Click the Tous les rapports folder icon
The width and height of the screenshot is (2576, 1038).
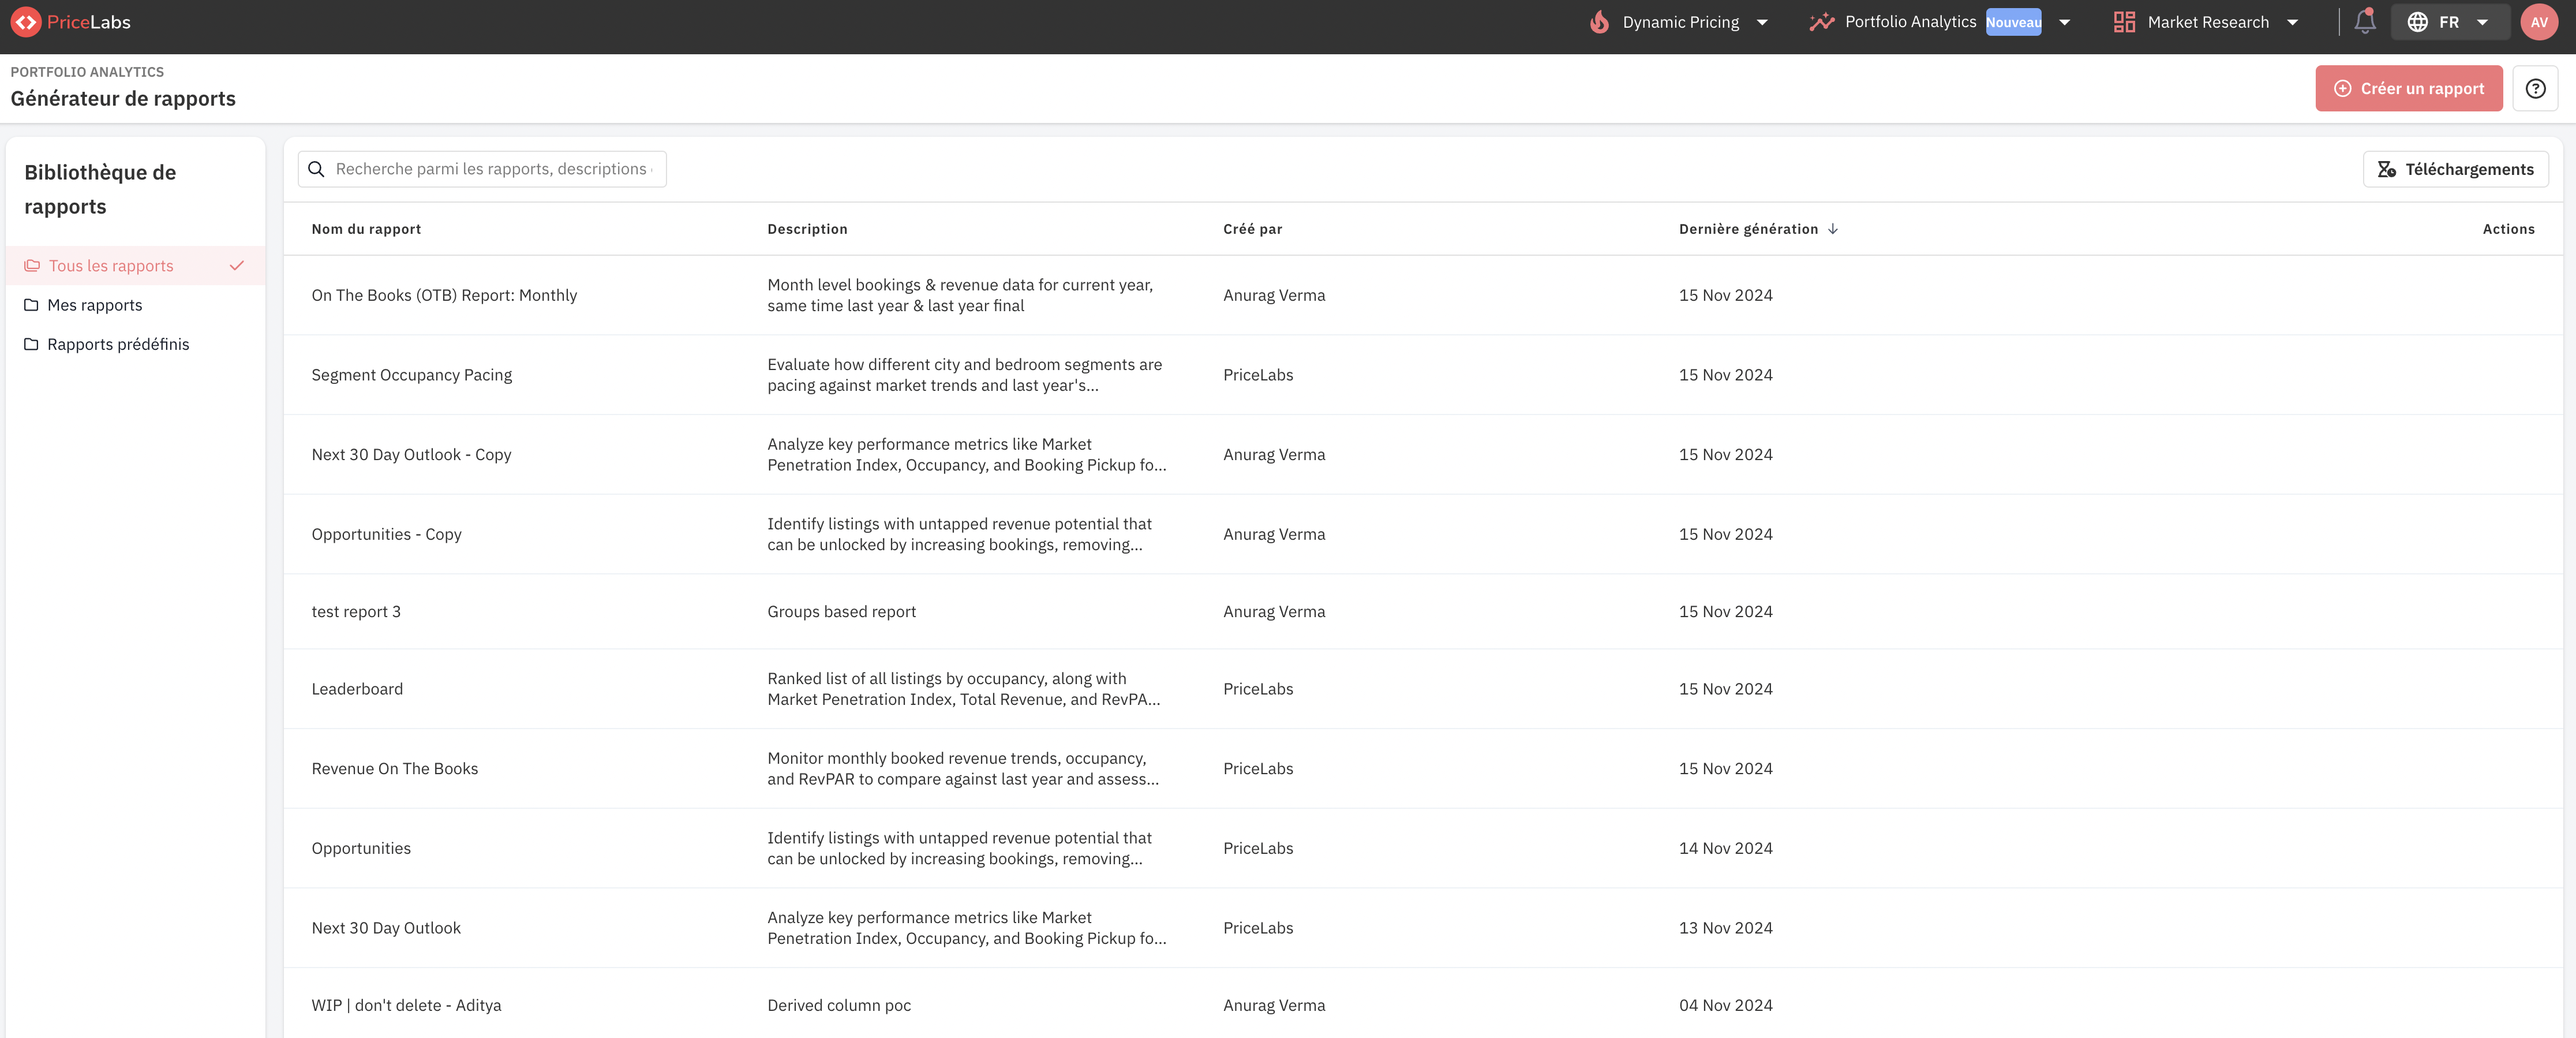[32, 266]
